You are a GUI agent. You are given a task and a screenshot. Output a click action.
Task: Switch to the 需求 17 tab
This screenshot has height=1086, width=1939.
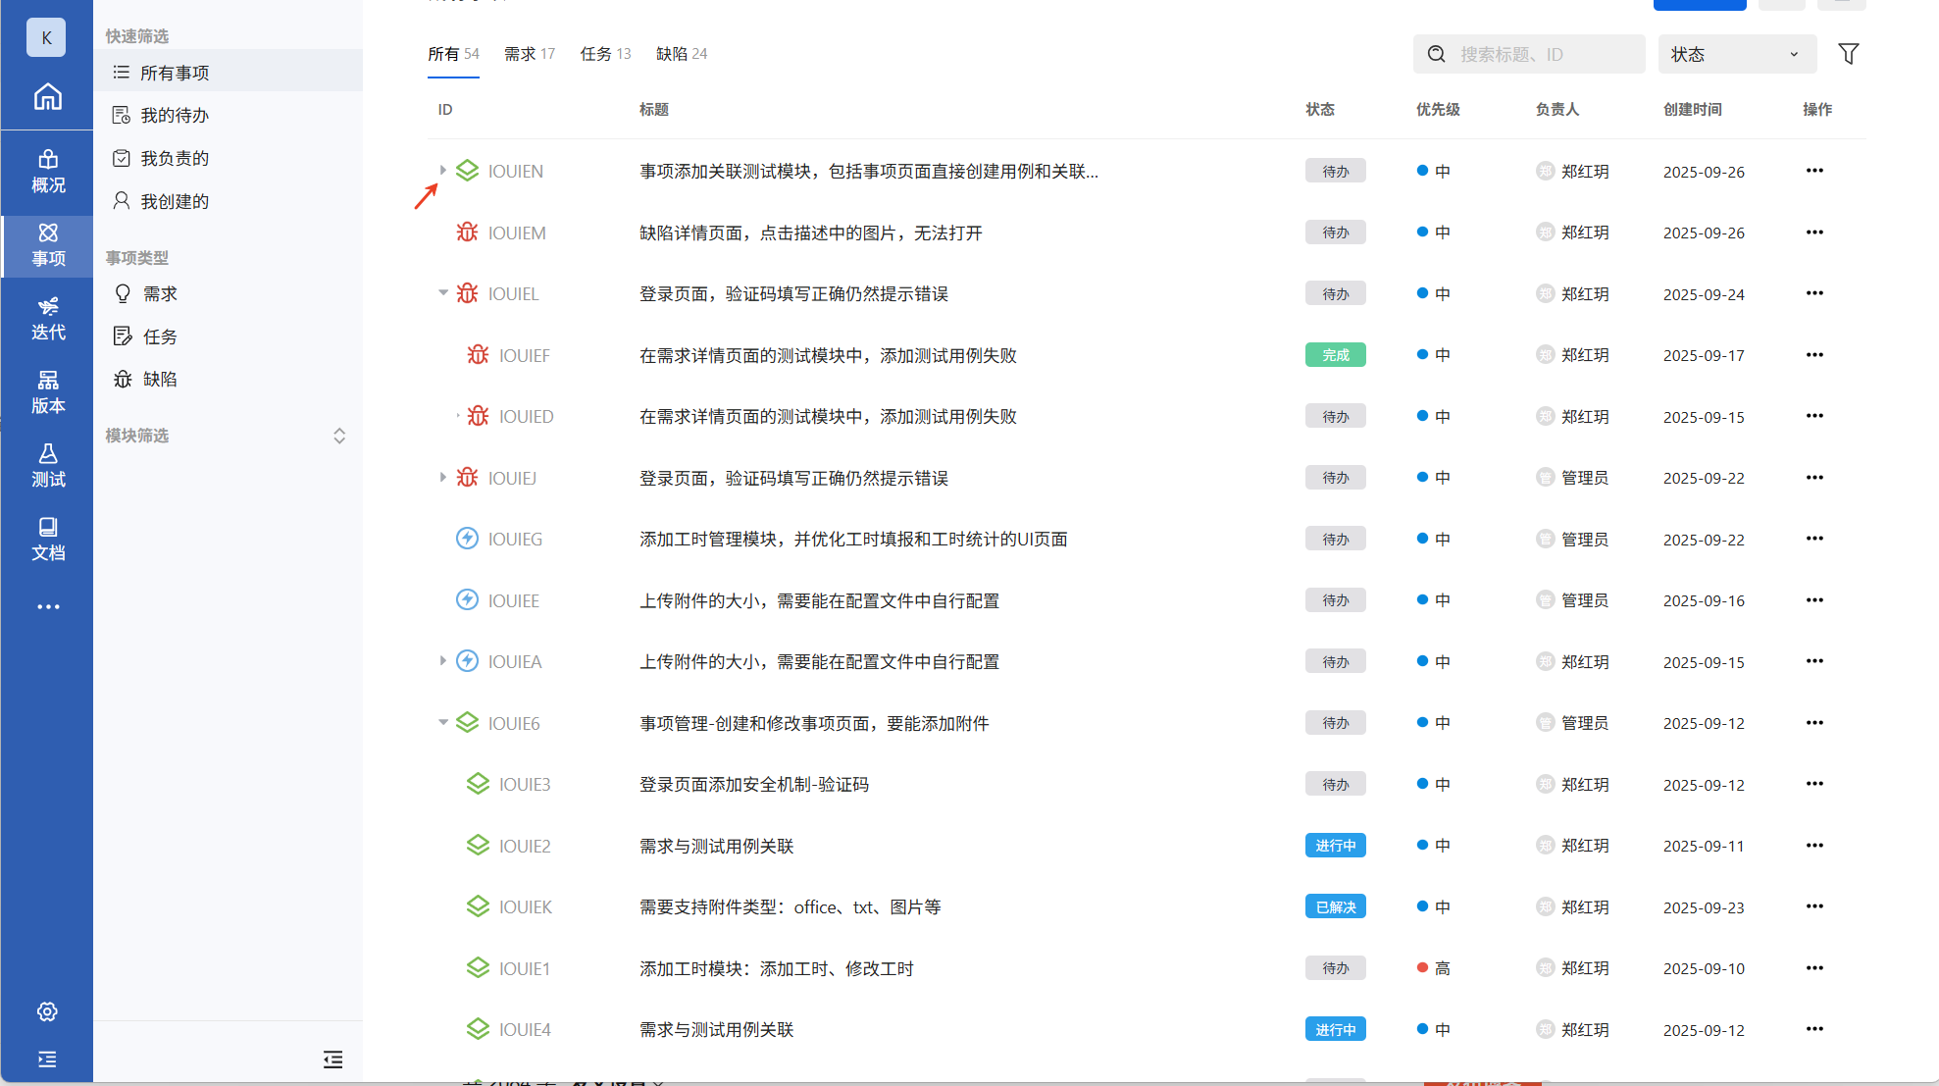click(529, 54)
